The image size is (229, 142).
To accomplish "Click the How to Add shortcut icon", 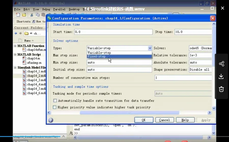I will point(34,21).
